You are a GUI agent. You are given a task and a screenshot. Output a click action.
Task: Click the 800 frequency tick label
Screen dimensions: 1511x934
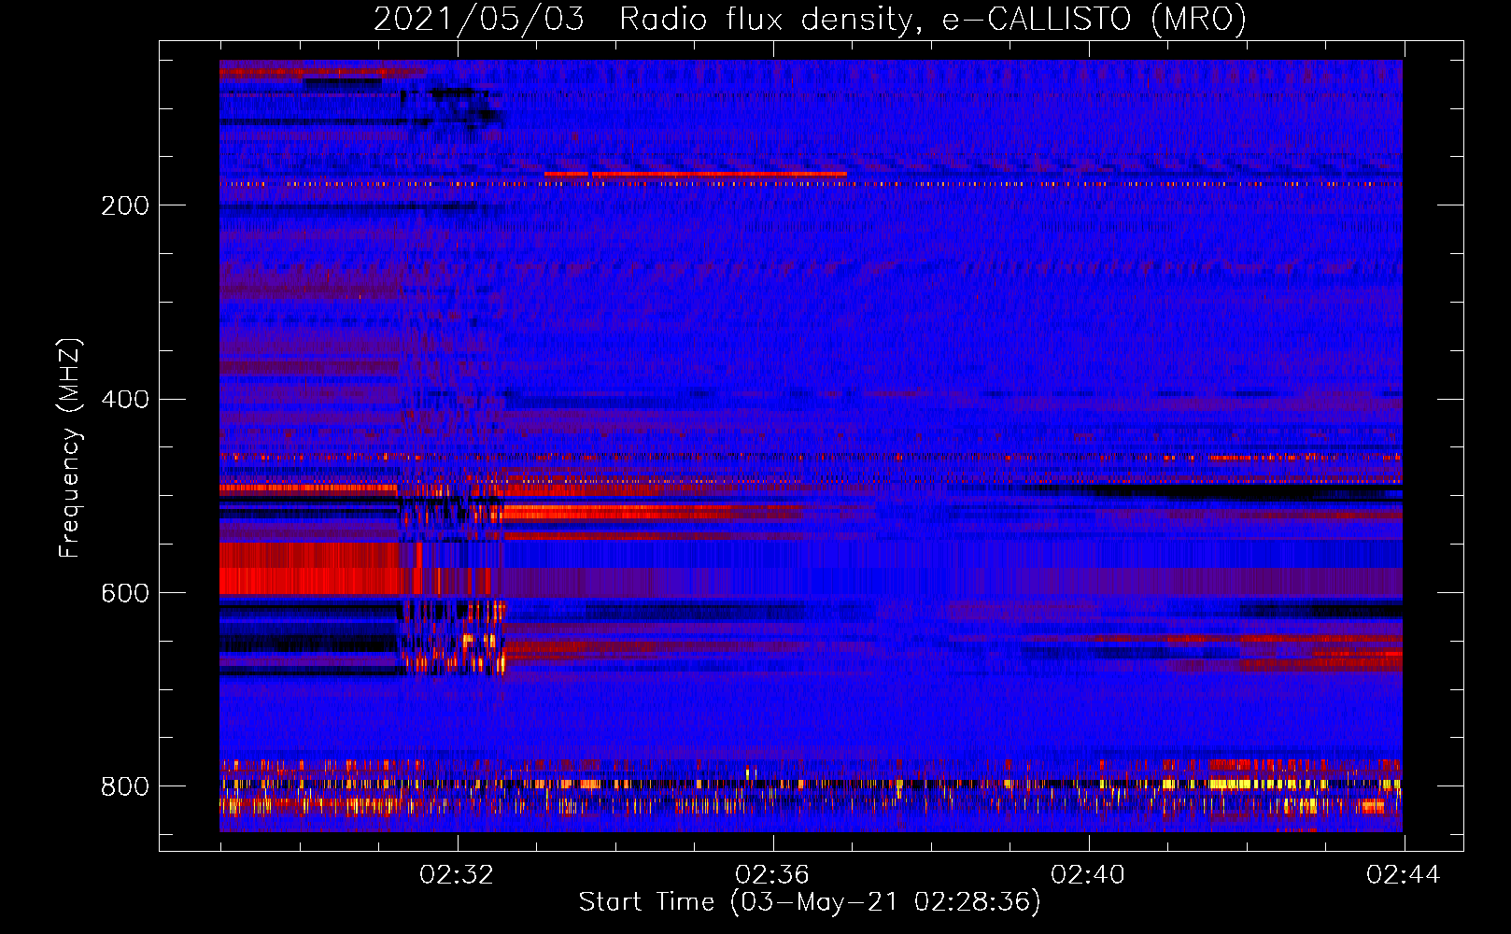click(125, 786)
